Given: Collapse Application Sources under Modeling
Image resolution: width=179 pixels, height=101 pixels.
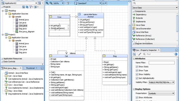Looking at the screenshot, I should click(6, 14).
